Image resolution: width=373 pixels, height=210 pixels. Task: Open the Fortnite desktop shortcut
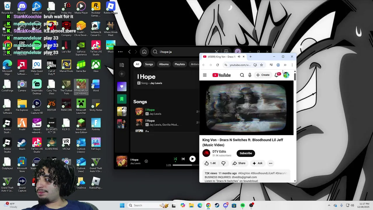[96, 125]
